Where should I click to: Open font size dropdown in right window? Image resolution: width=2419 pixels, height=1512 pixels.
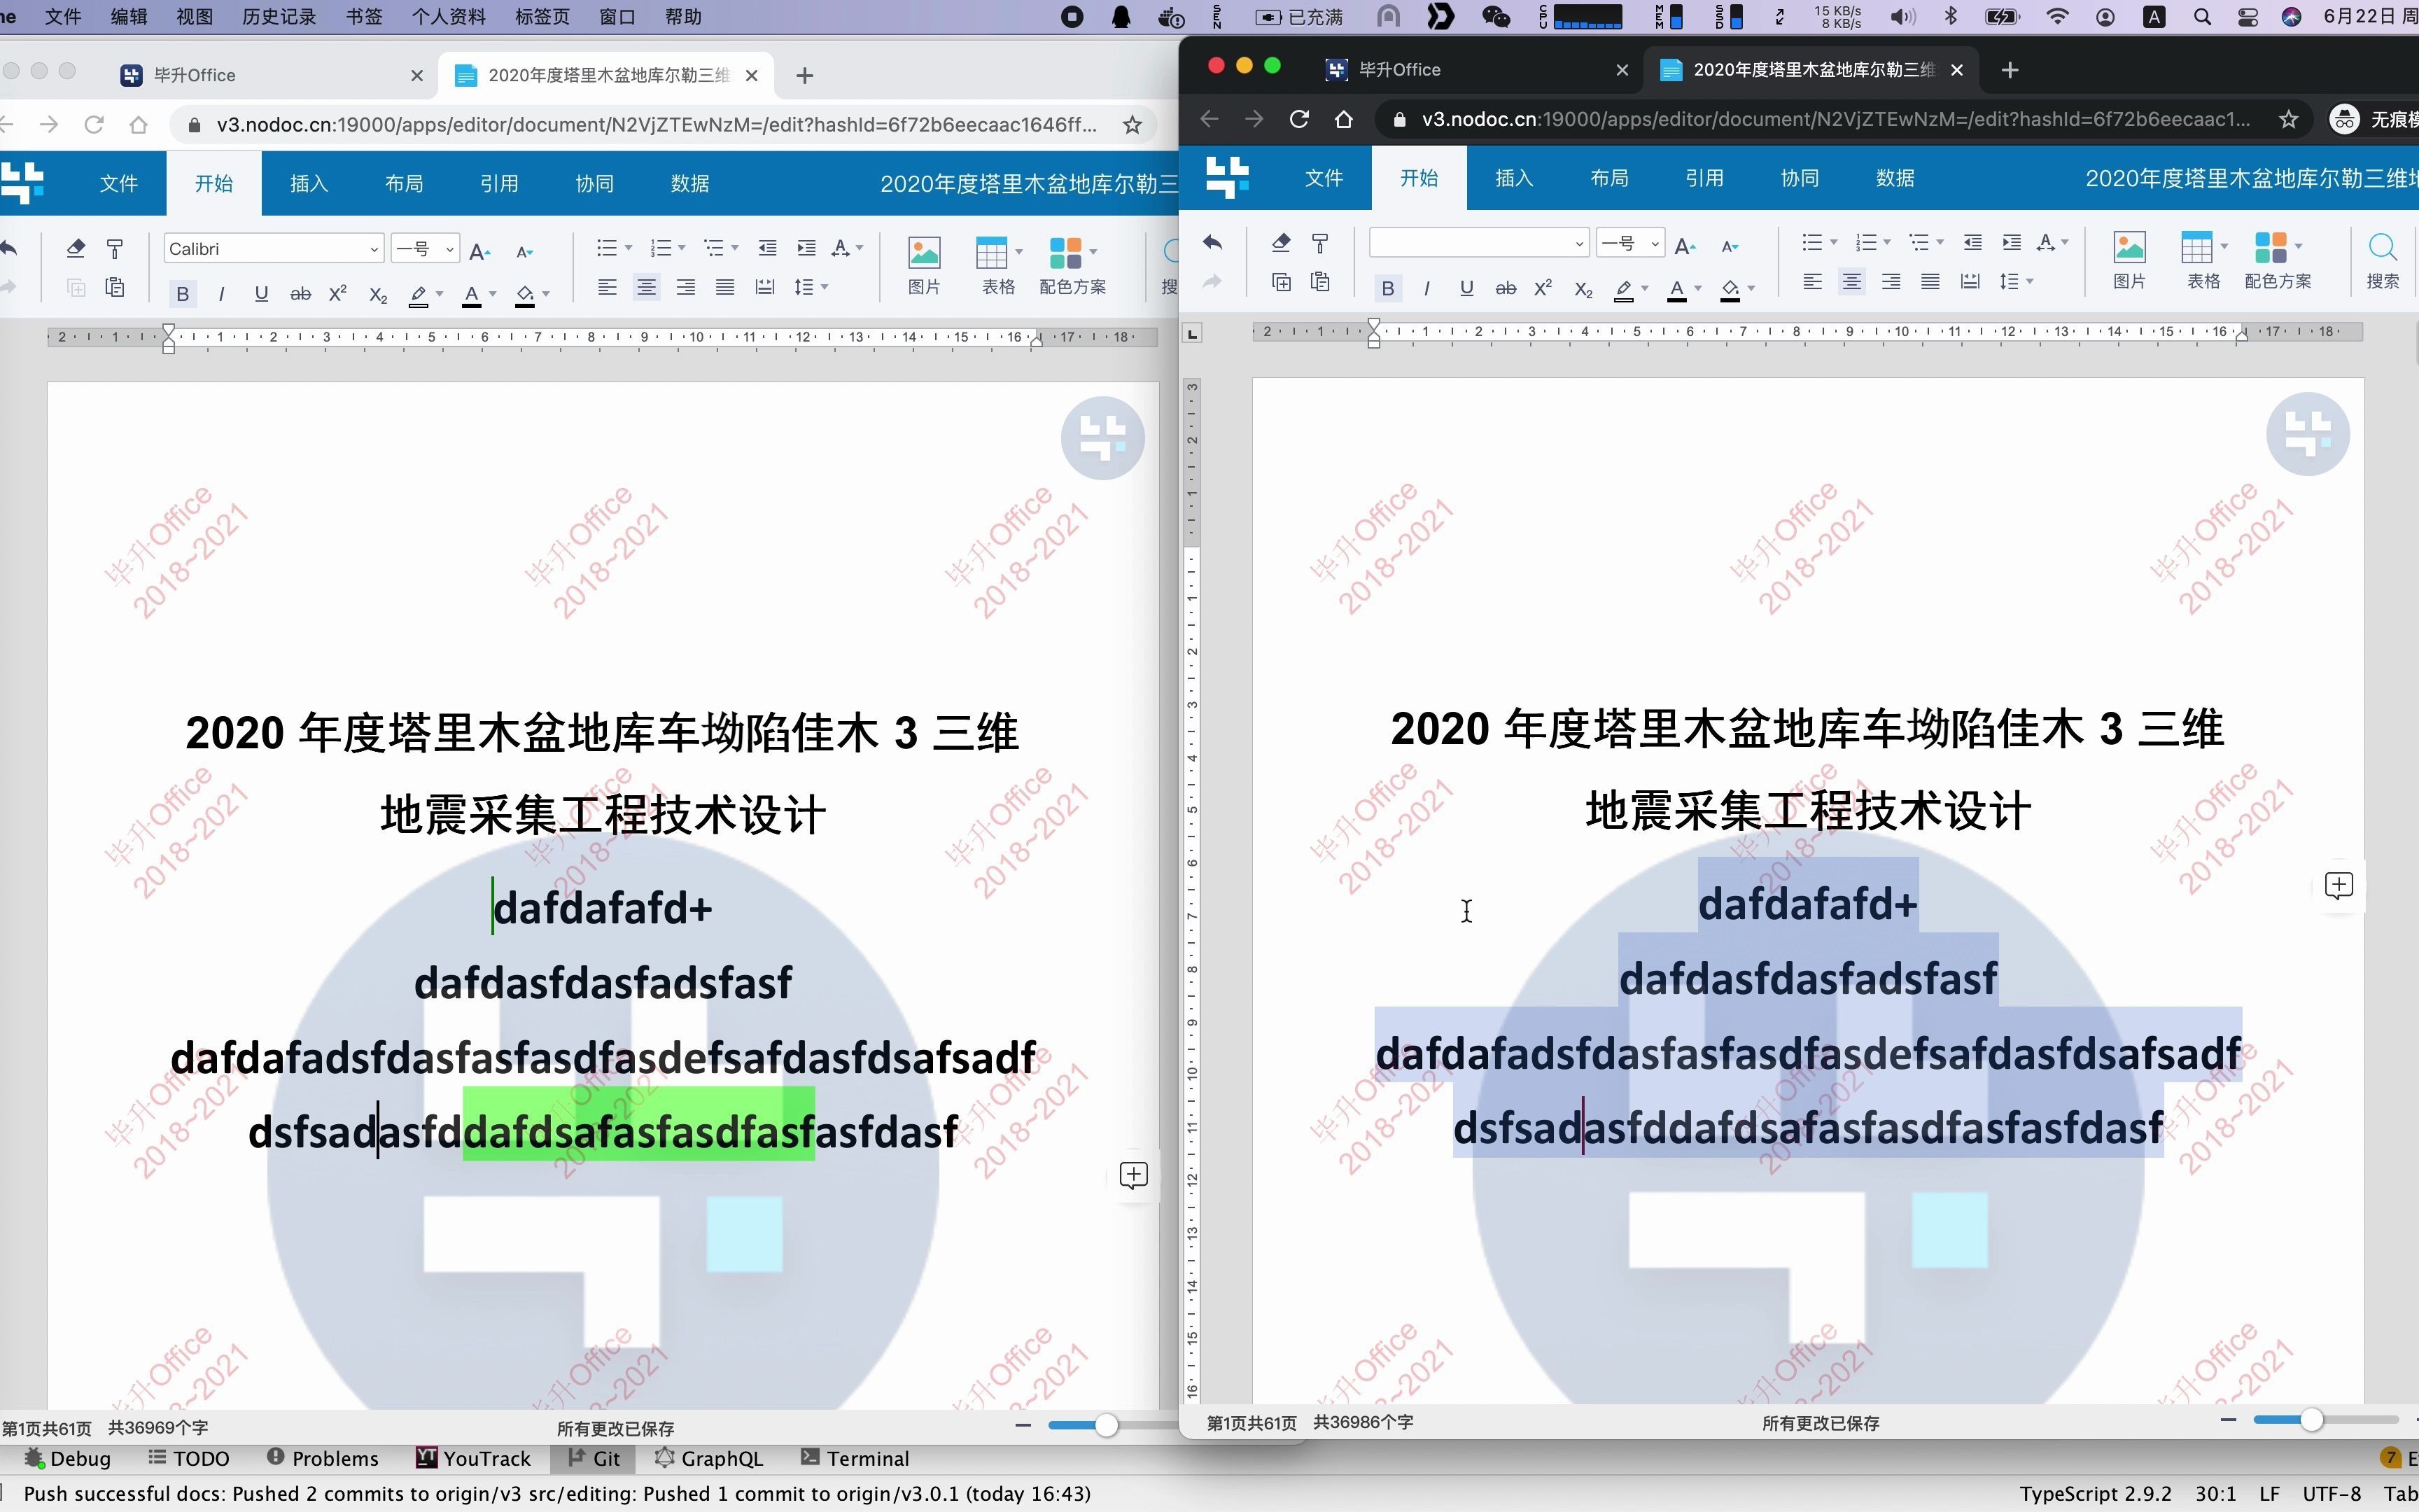[x=1655, y=243]
